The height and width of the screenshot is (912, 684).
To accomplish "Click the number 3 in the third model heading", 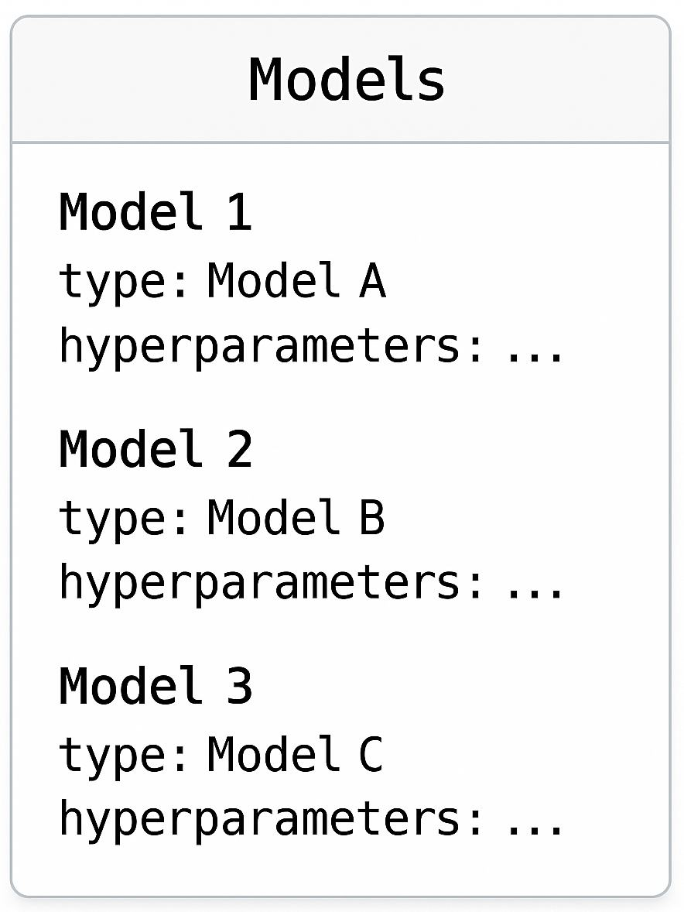I will [239, 686].
